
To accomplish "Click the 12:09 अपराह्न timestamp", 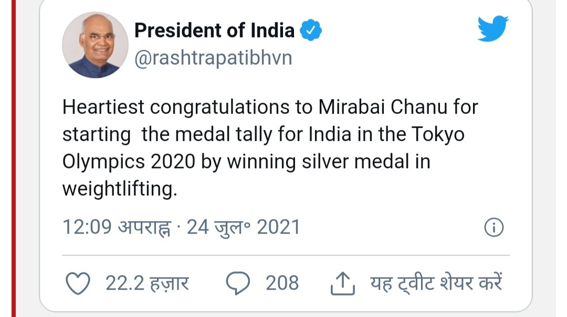I will point(115,227).
